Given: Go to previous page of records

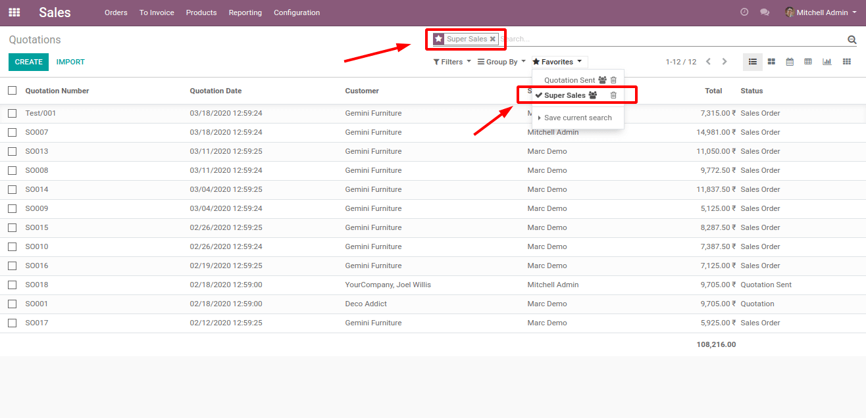Looking at the screenshot, I should pyautogui.click(x=708, y=62).
